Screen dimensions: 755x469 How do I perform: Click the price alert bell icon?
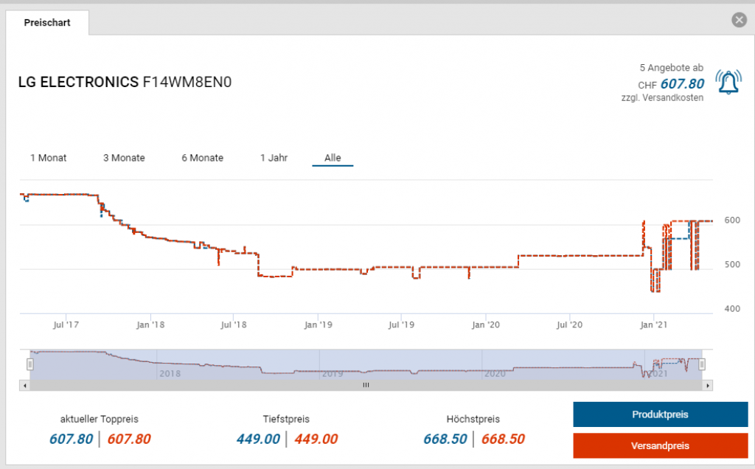tap(728, 83)
